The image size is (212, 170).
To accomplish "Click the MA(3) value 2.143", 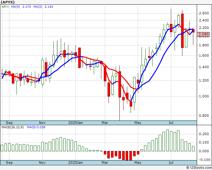I will click(x=49, y=7).
